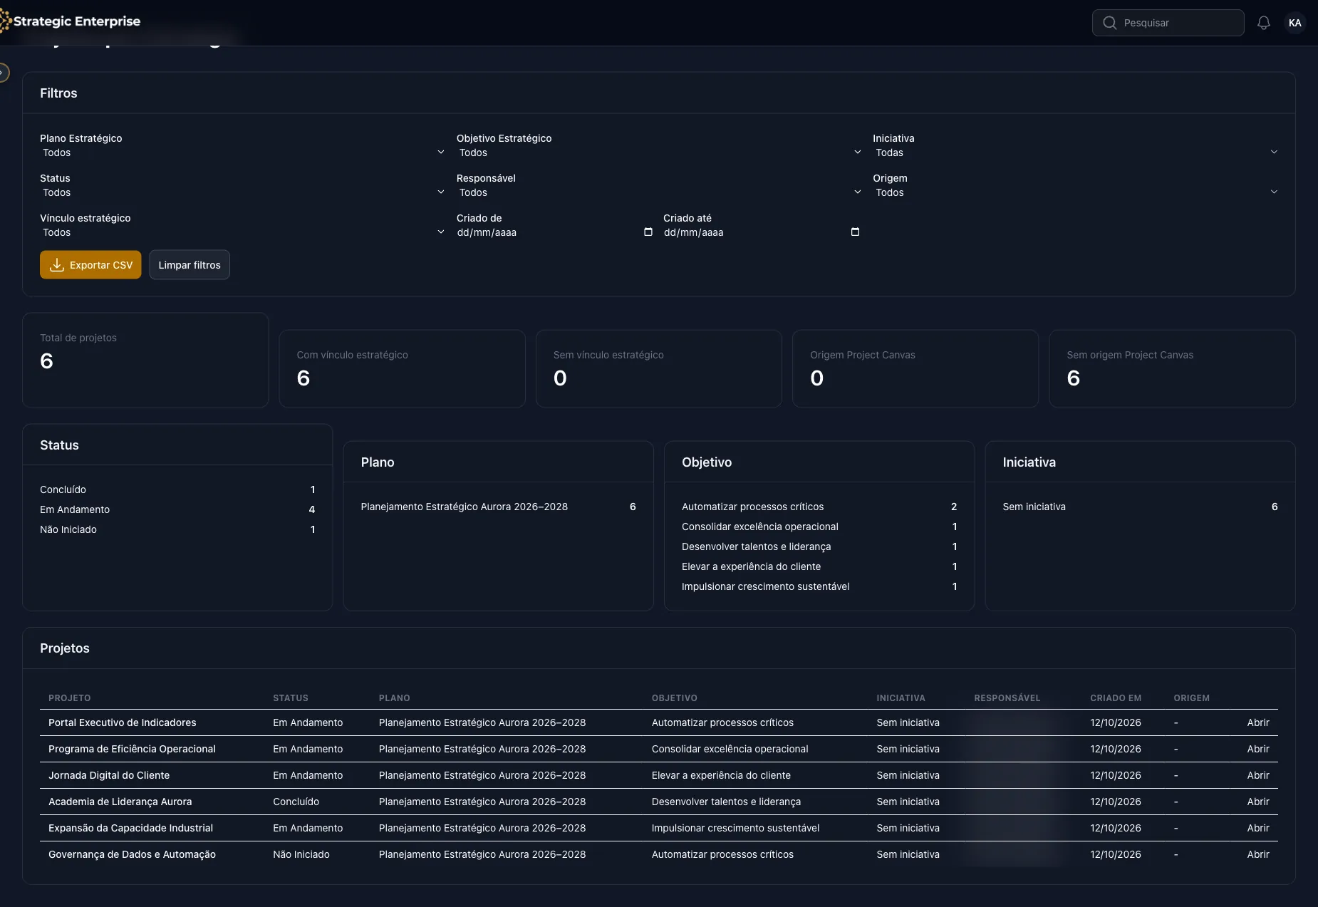This screenshot has width=1318, height=907.
Task: Click Abrir for Expansão da Capacidade Industrial
Action: [x=1258, y=828]
